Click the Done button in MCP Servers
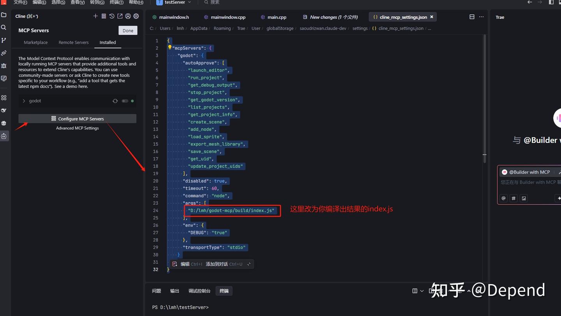The image size is (561, 316). tap(128, 30)
